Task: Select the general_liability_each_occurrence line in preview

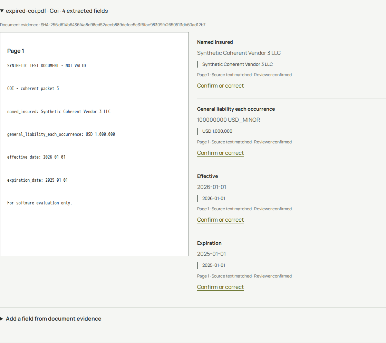Action: coord(61,134)
